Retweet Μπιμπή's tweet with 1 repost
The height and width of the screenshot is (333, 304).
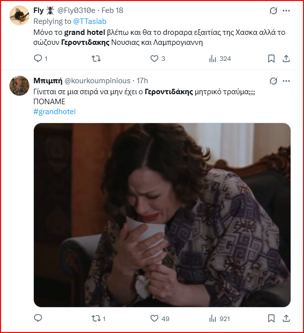coord(96,318)
